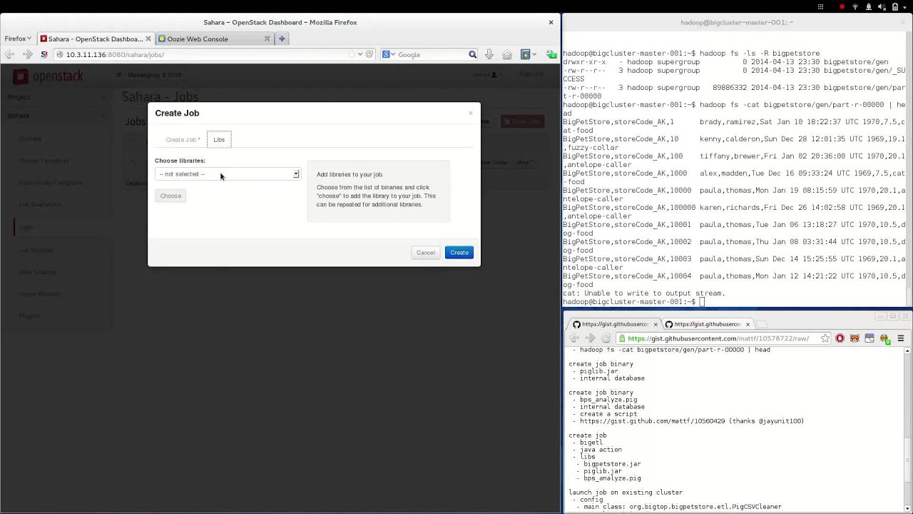This screenshot has width=913, height=514.
Task: Open the Chrome hamburger menu
Action: [900, 338]
